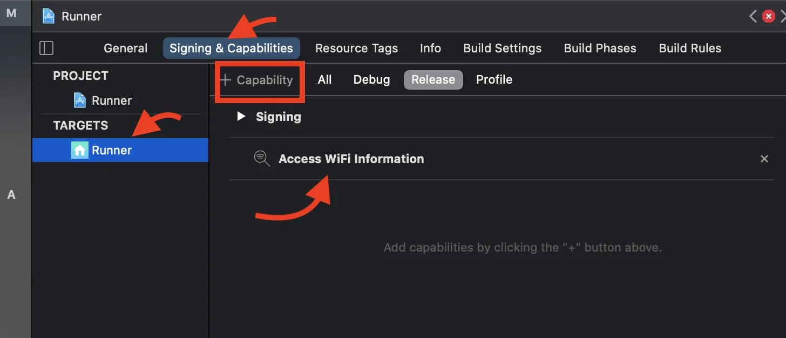Viewport: 786px width, 338px height.
Task: Click the Runner target app icon
Action: pyautogui.click(x=80, y=150)
